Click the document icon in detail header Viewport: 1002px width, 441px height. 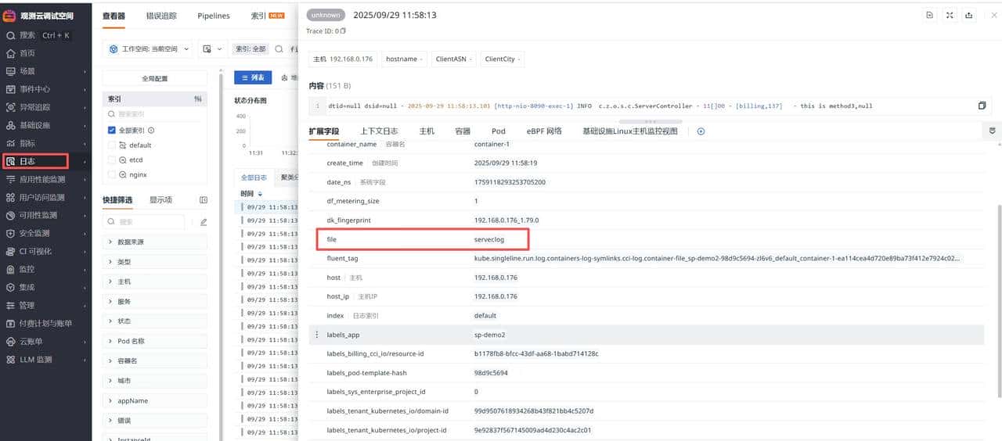(929, 15)
